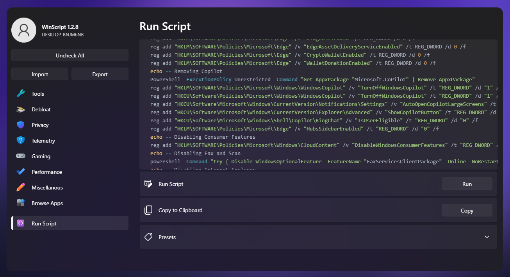This screenshot has height=277, width=510.
Task: Click the Copy to Clipboard label
Action: click(x=180, y=210)
